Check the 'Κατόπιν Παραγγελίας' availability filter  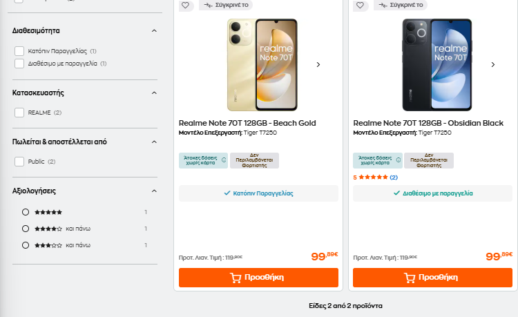[19, 51]
